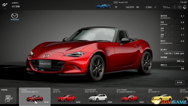Open the garage cars tile icon
This screenshot has width=188, height=106.
point(8,96)
